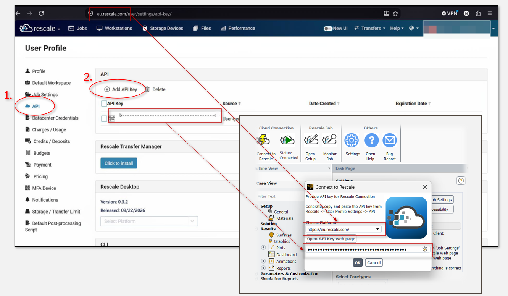
Task: Open the globe language dropdown
Action: (414, 28)
